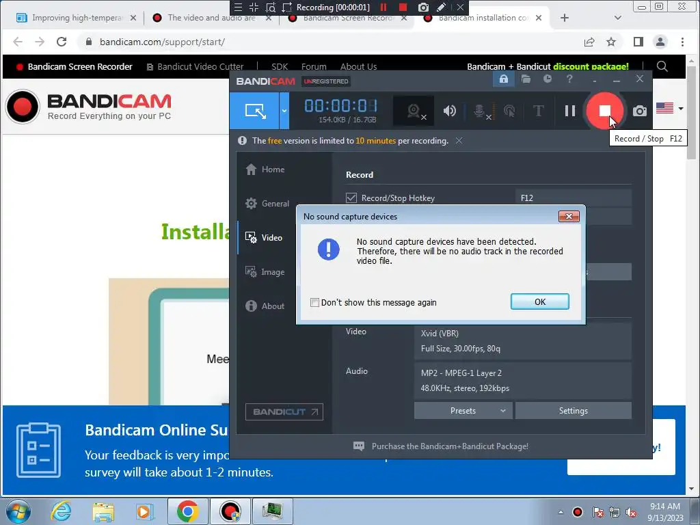Viewport: 700px width, 525px height.
Task: Click the Bandicam logo on webpage
Action: 88,106
